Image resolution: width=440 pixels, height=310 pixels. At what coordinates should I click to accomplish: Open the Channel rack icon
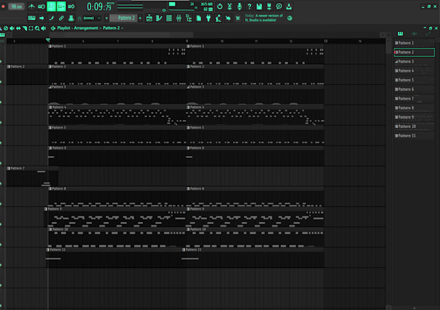(x=169, y=18)
